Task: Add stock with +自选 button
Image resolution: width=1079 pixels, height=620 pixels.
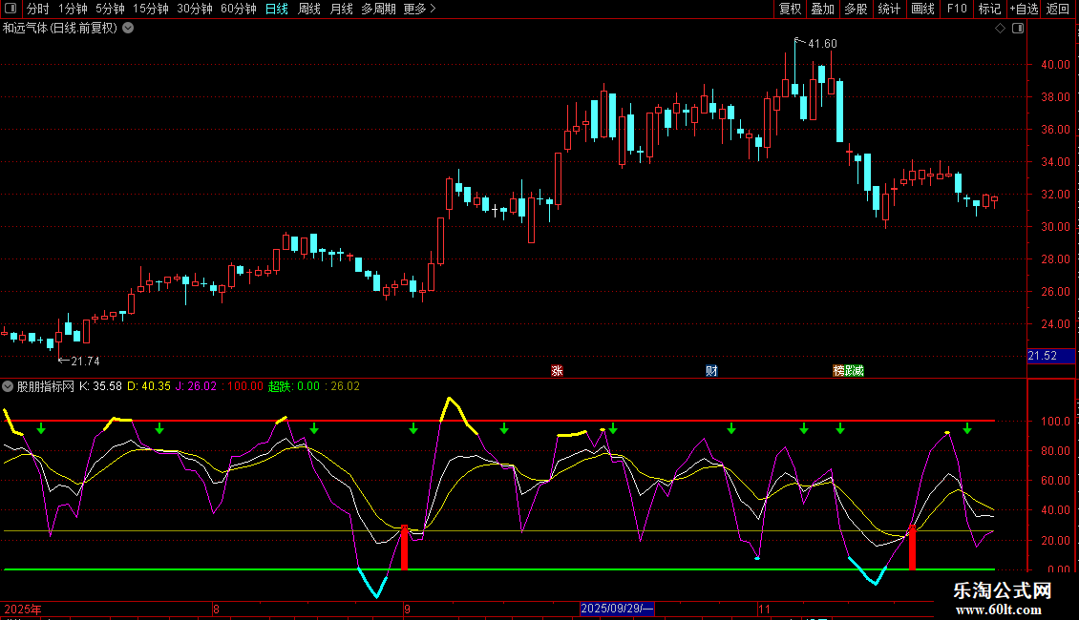Action: point(1023,10)
